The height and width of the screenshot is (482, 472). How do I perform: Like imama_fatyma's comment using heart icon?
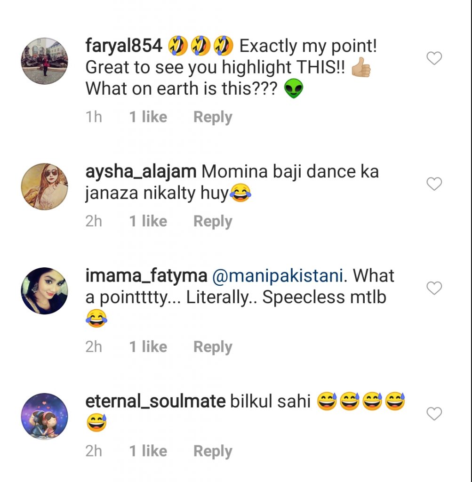point(434,288)
